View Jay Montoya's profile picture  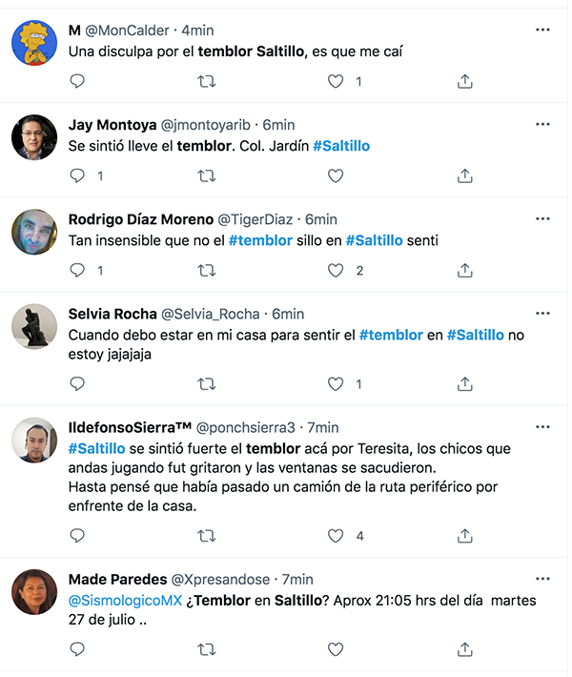point(34,138)
